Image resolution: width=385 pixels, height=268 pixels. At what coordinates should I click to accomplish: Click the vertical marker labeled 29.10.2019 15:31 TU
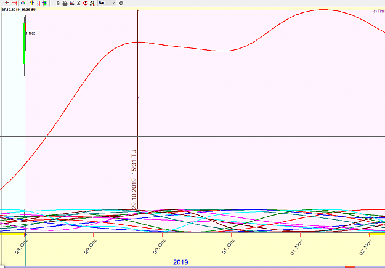[x=137, y=109]
